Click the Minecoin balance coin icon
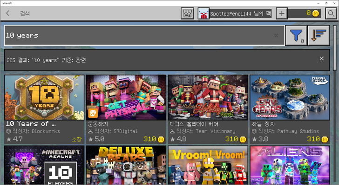339x185 pixels. (316, 13)
